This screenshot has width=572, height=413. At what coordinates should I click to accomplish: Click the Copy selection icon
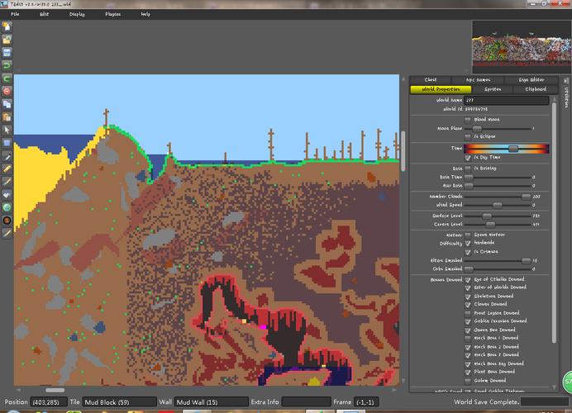click(x=7, y=104)
